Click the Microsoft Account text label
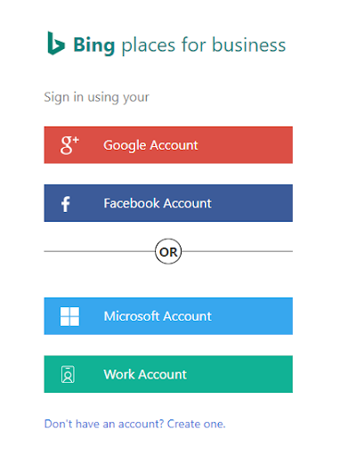 tap(158, 316)
